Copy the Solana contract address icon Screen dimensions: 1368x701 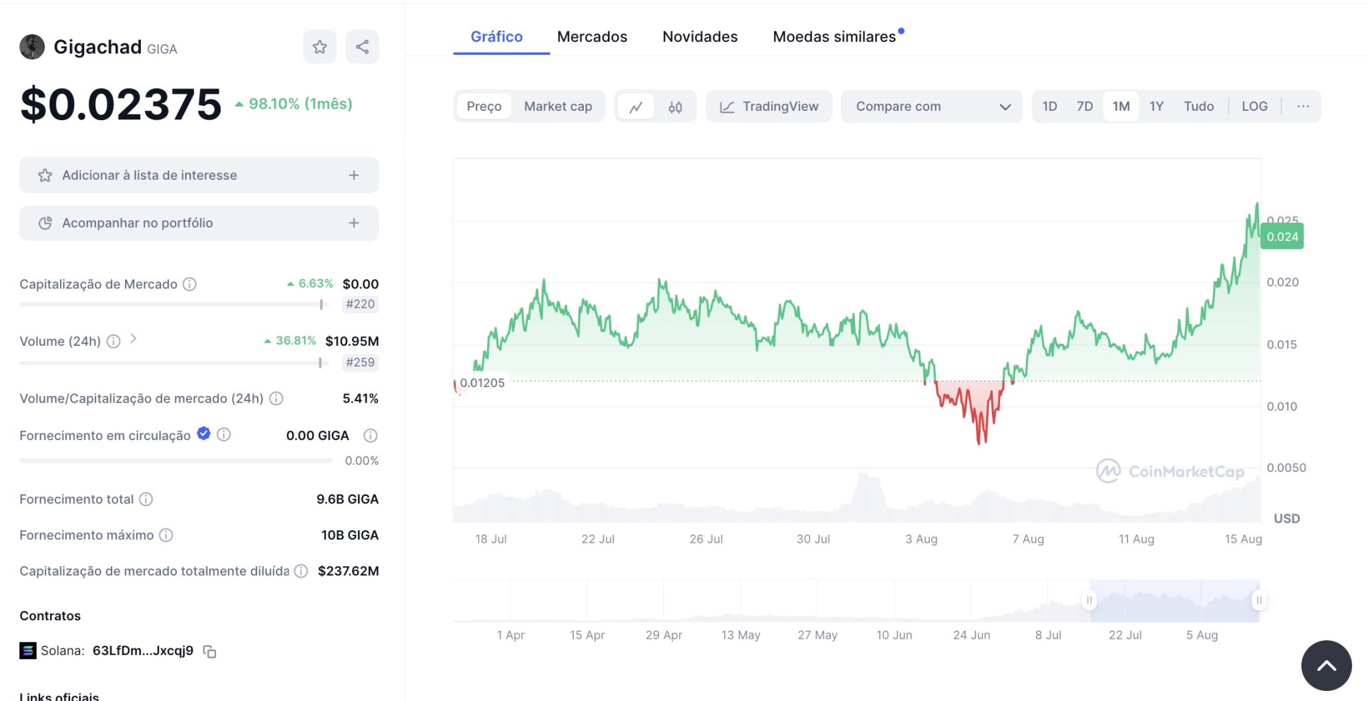tap(209, 652)
